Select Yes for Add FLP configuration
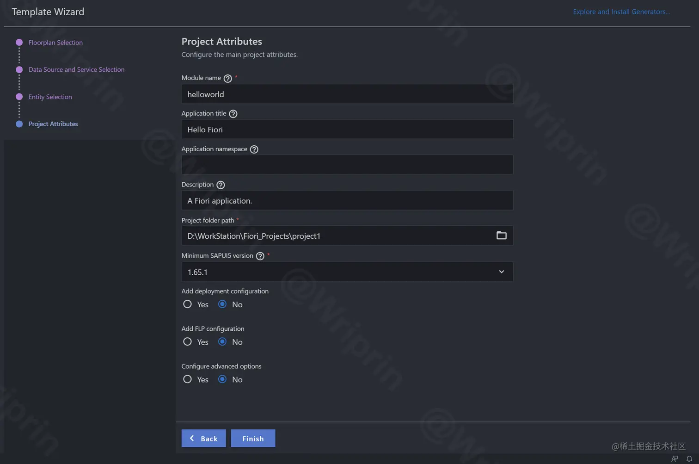This screenshot has width=699, height=464. pyautogui.click(x=187, y=341)
